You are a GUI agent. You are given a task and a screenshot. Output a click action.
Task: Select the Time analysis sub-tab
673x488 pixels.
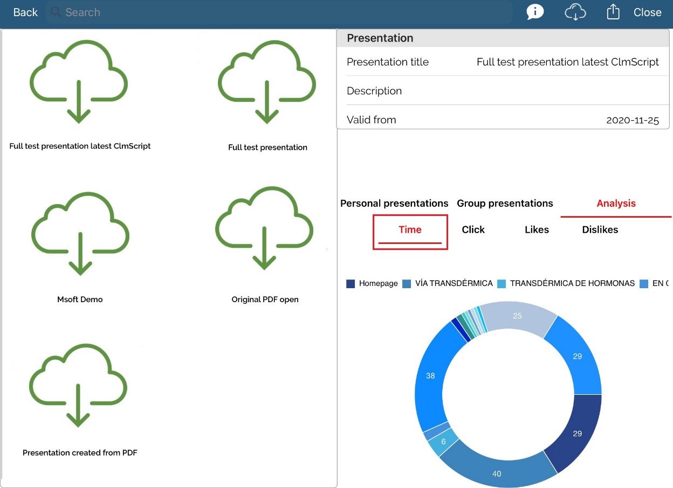coord(410,230)
